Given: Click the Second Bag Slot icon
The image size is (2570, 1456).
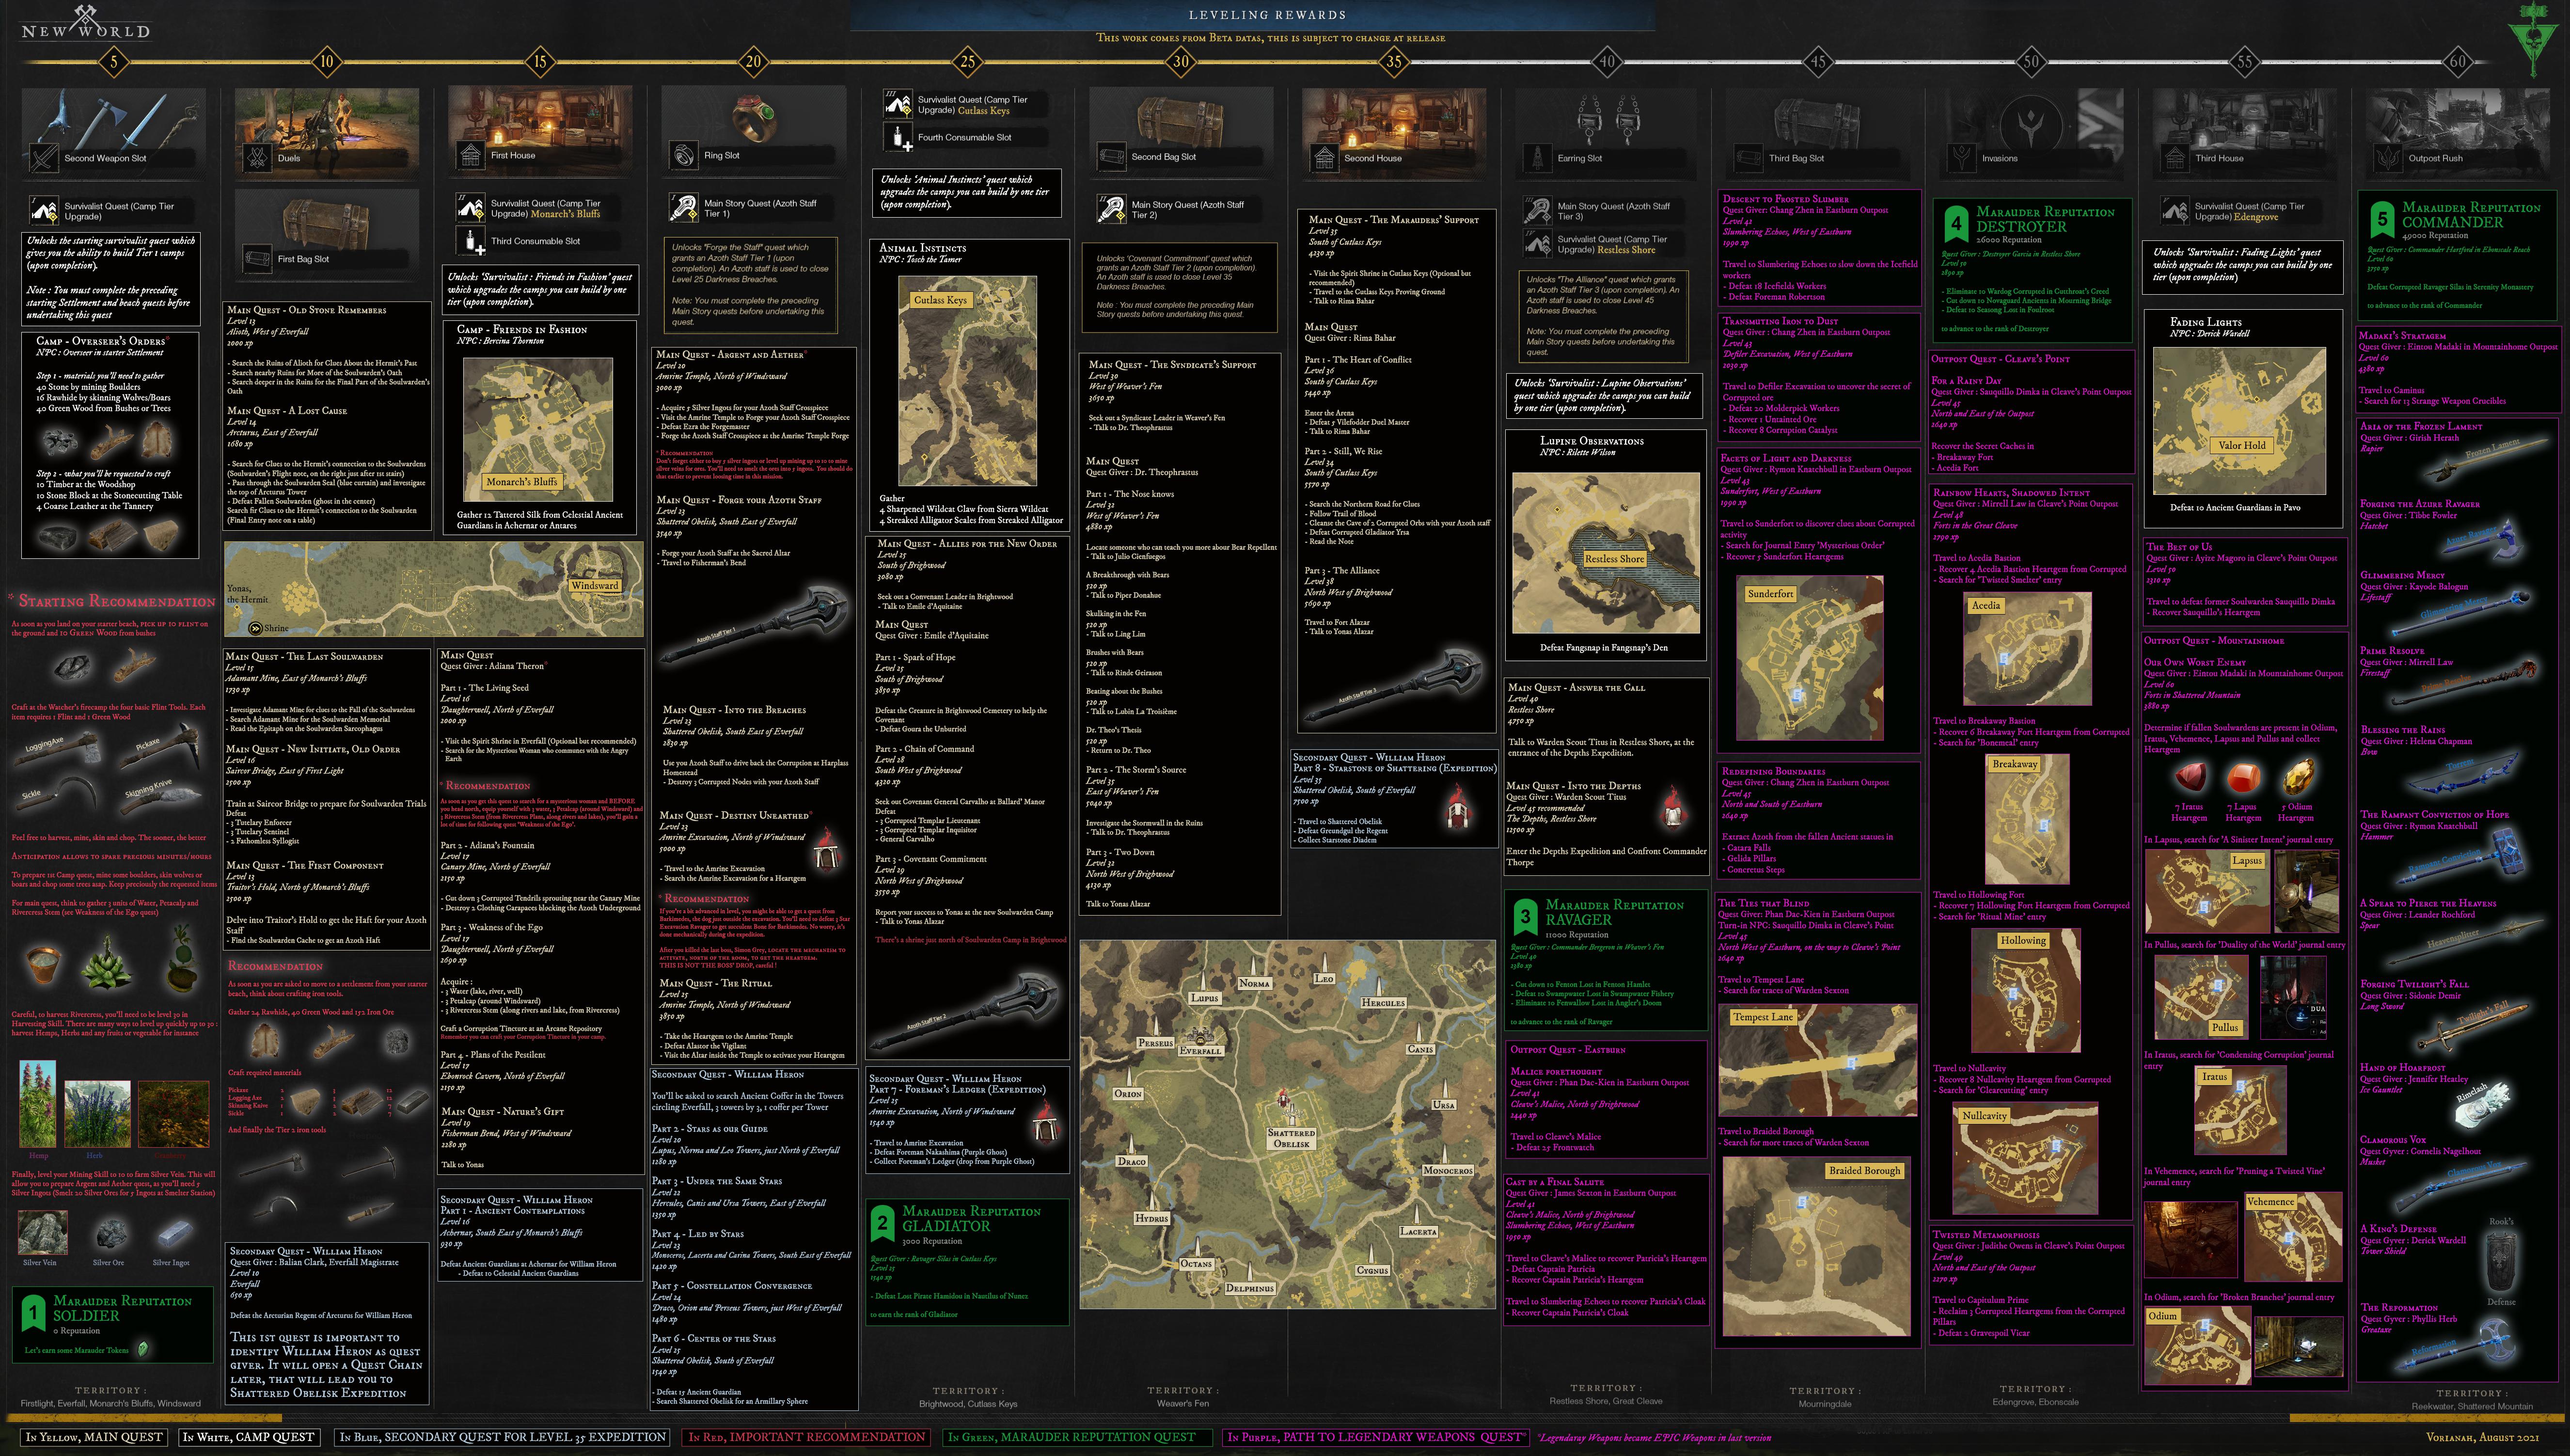Looking at the screenshot, I should click(1111, 157).
